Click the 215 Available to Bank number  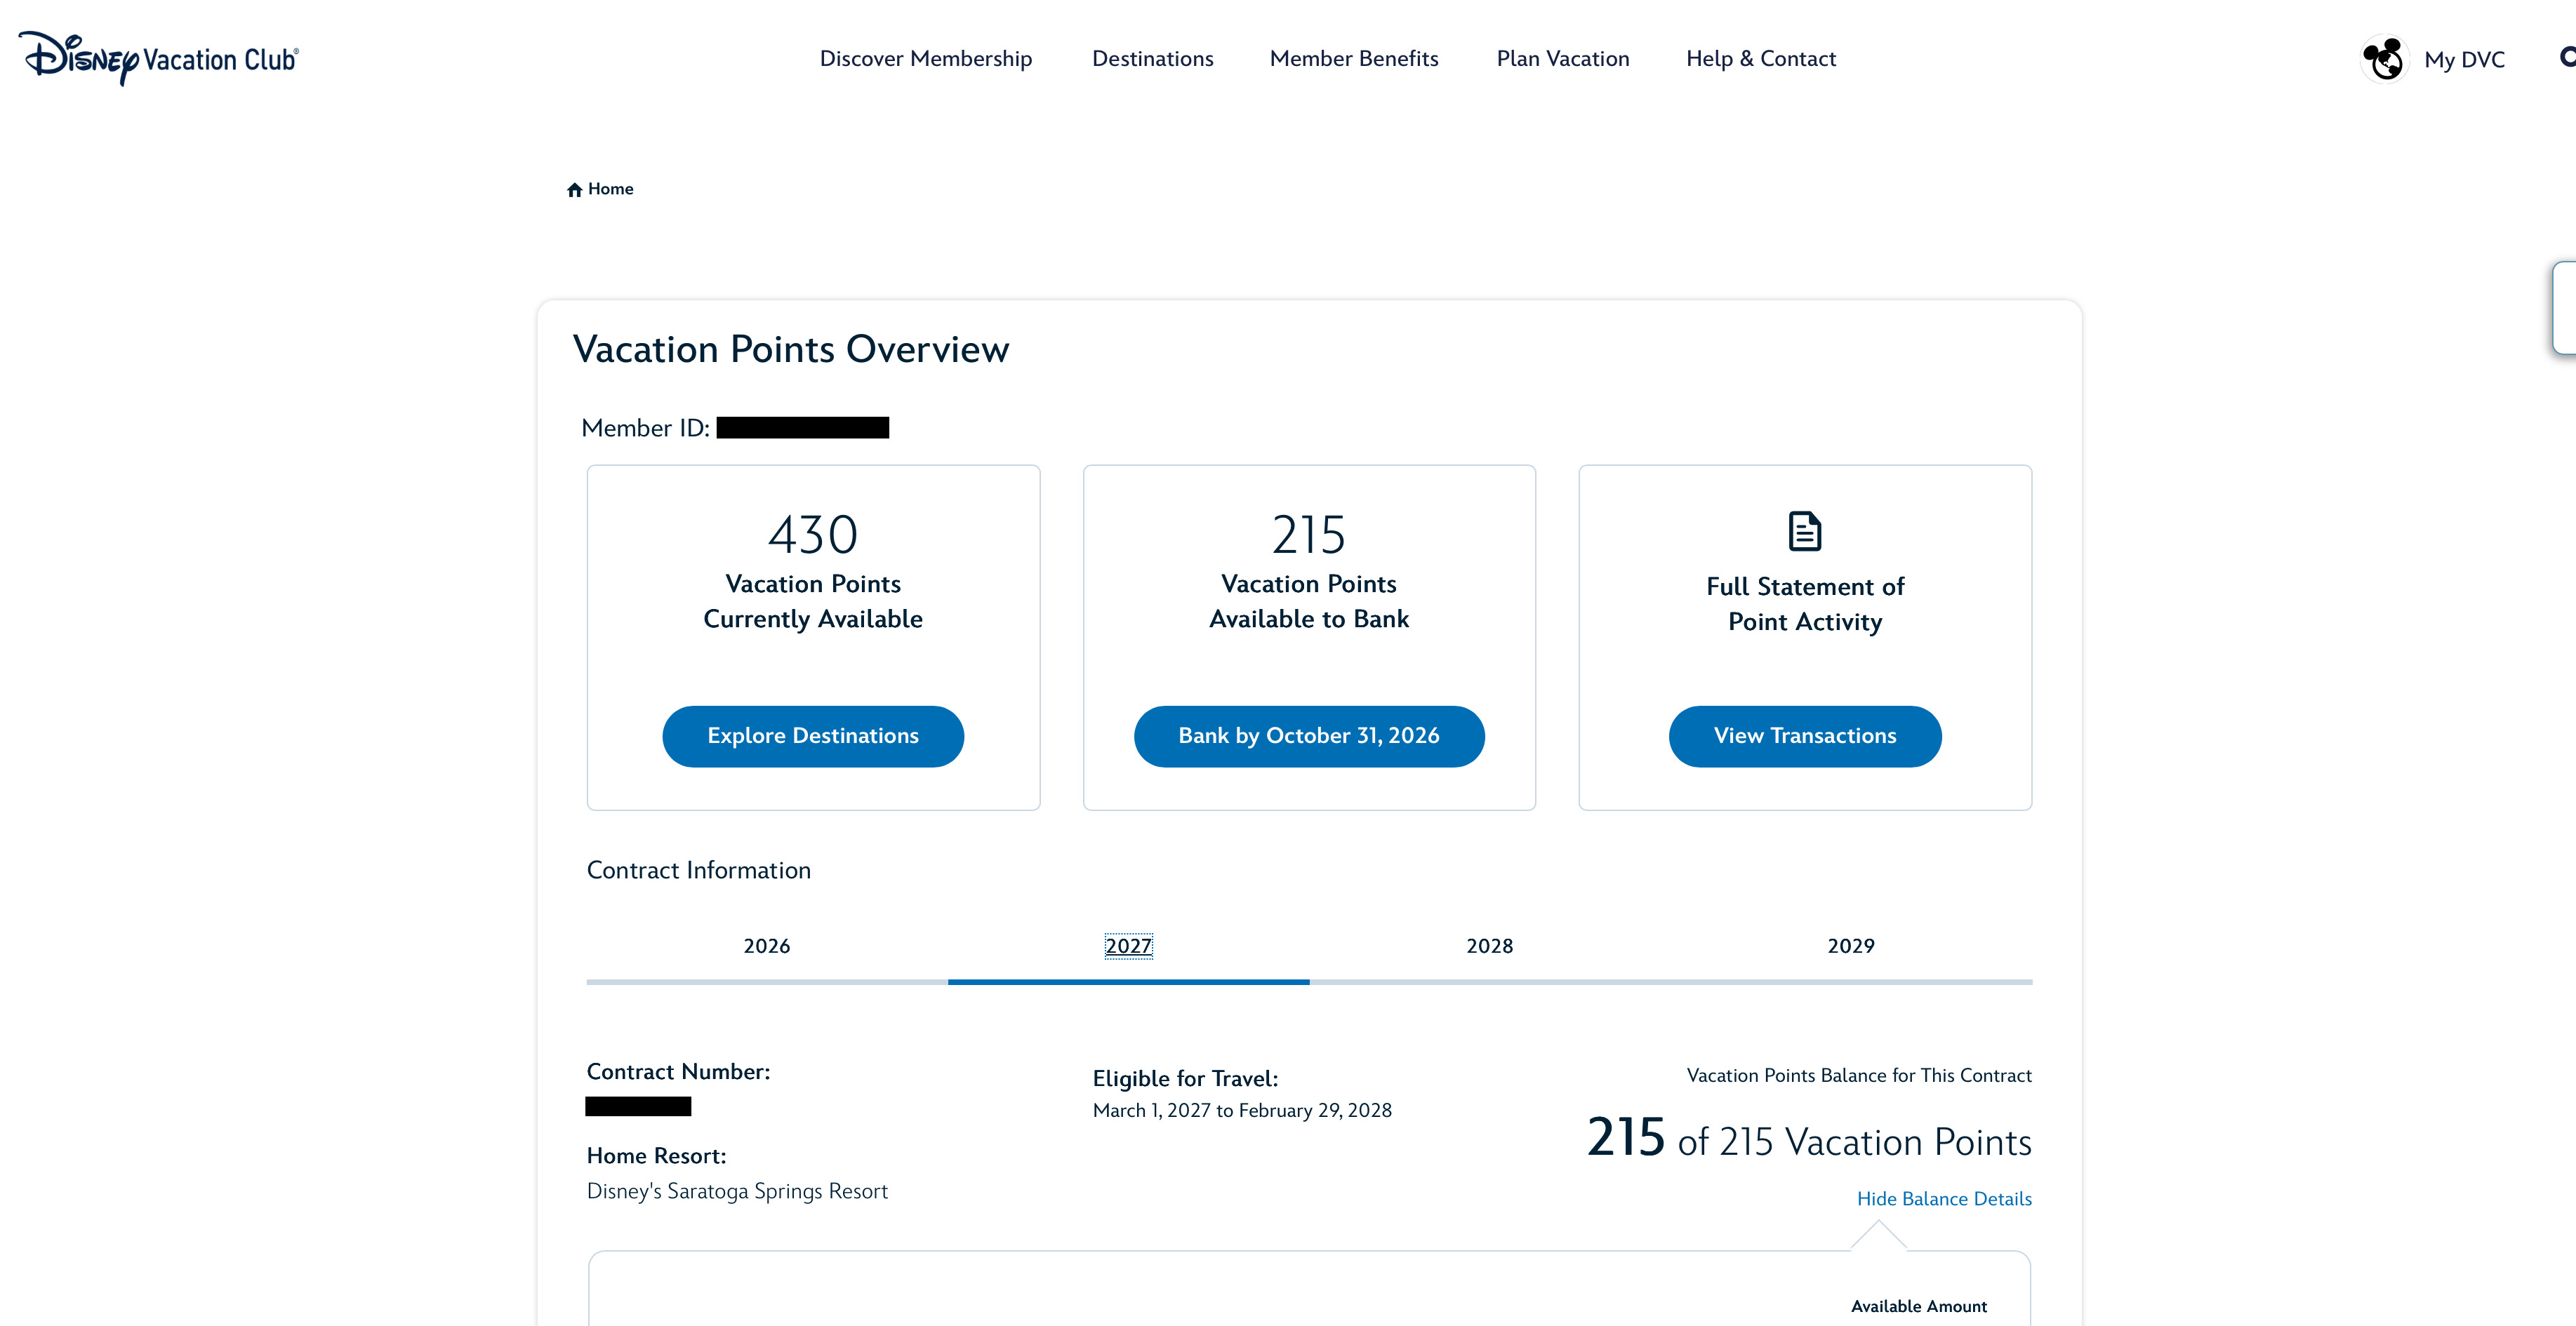(1309, 535)
